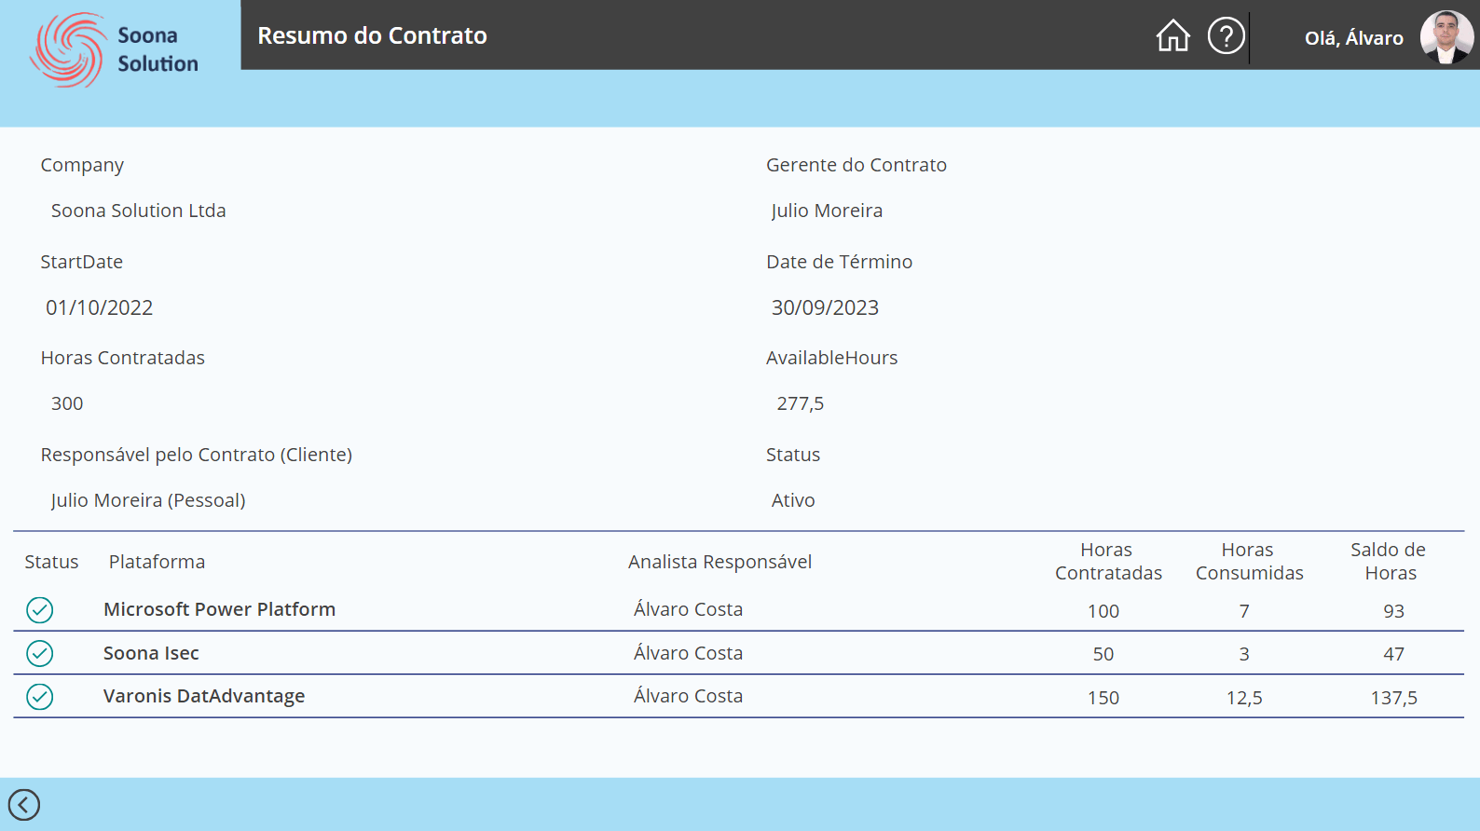Click analyst Álvaro Costa in Microsoft Power Platform row
This screenshot has width=1480, height=831.
pos(688,609)
